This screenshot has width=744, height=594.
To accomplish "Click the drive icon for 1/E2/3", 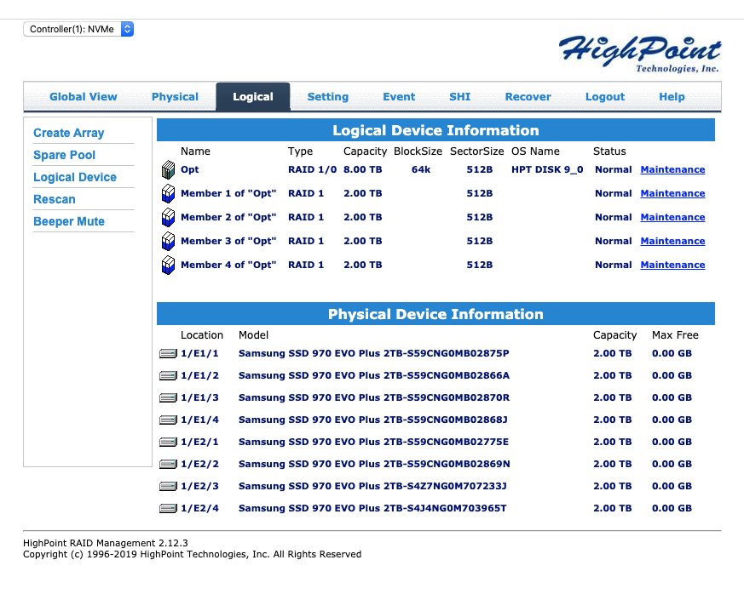I will point(168,486).
